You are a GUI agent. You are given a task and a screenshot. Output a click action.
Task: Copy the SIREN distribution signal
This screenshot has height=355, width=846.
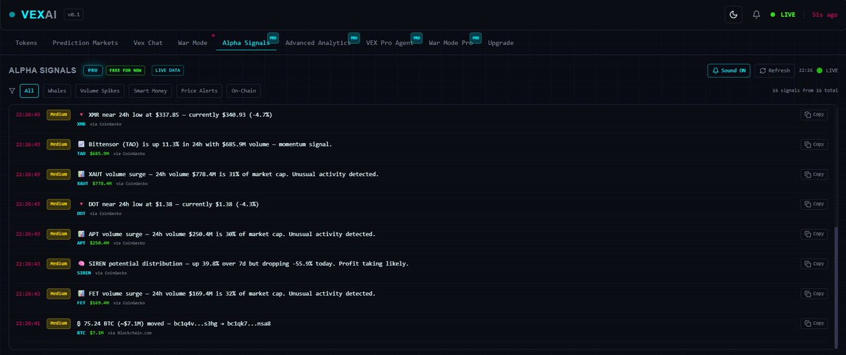814,263
